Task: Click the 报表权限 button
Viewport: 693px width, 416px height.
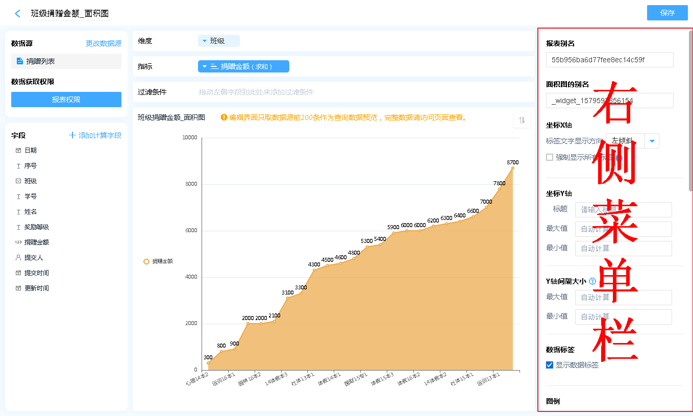Action: [66, 100]
